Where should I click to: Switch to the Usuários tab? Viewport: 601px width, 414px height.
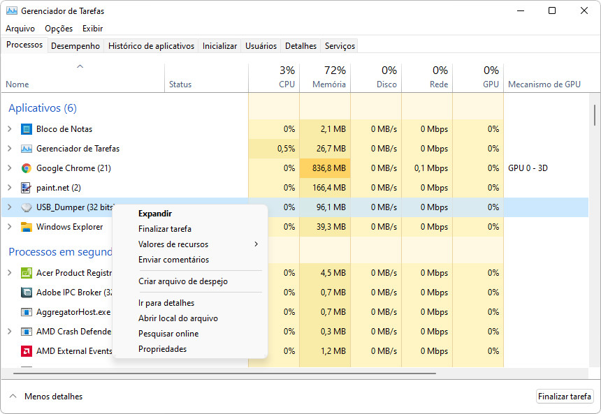point(261,45)
